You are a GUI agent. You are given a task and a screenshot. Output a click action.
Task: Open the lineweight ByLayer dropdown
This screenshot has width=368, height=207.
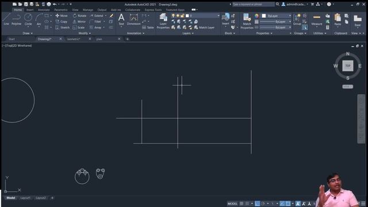click(x=275, y=22)
